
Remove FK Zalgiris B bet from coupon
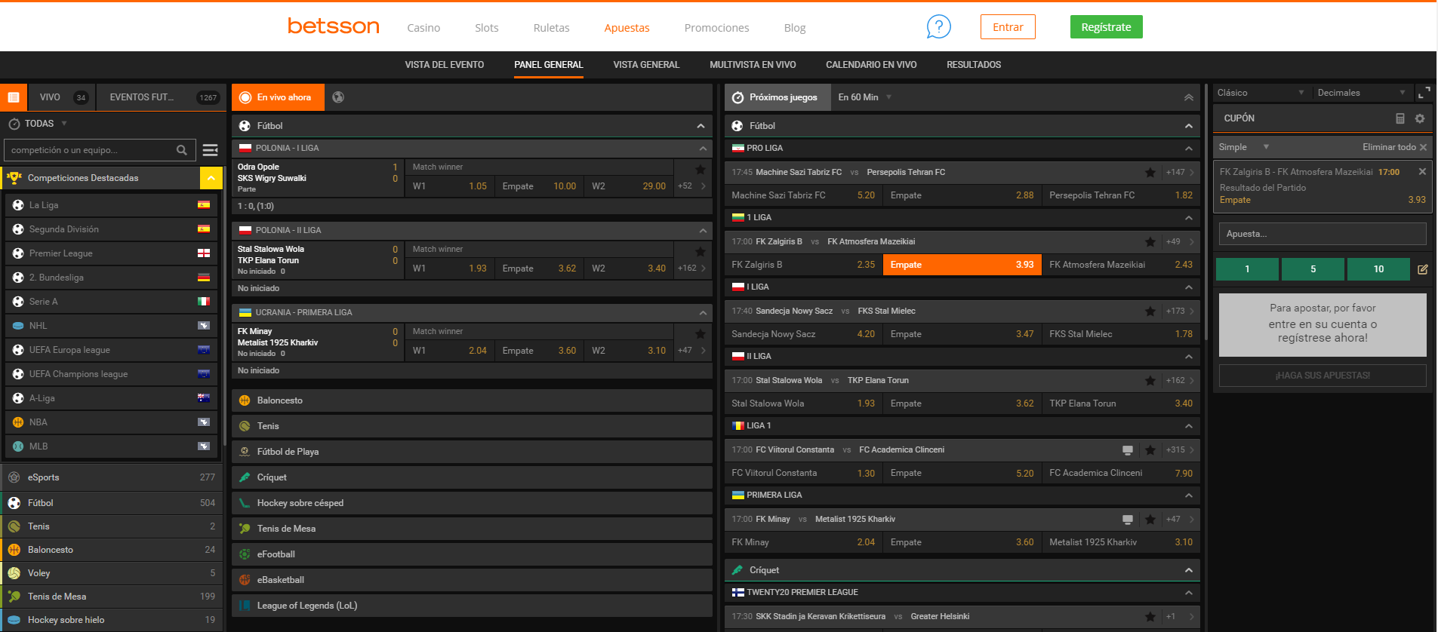[1422, 172]
